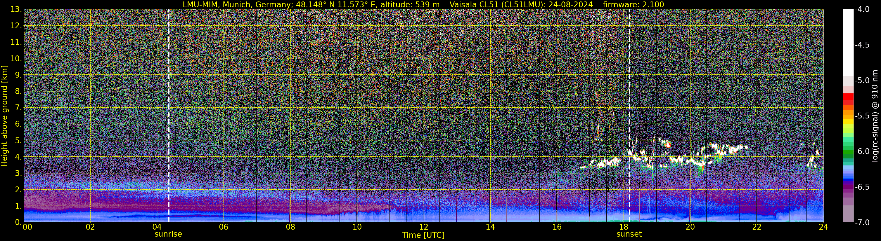Viewport: 881px width, 241px height.
Task: Click the colorbar tick label '-4.0'
Action: (x=862, y=9)
